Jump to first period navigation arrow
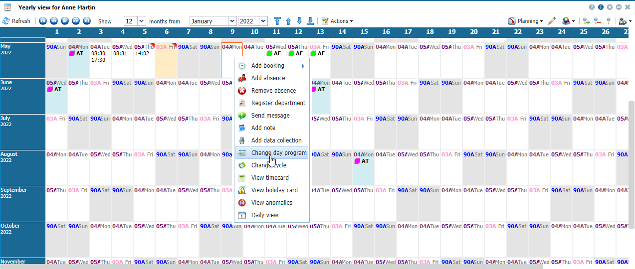Viewport: 635px width, 269px height. pyautogui.click(x=43, y=21)
